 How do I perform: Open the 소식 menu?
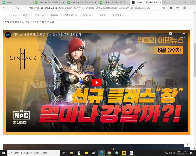12,15
